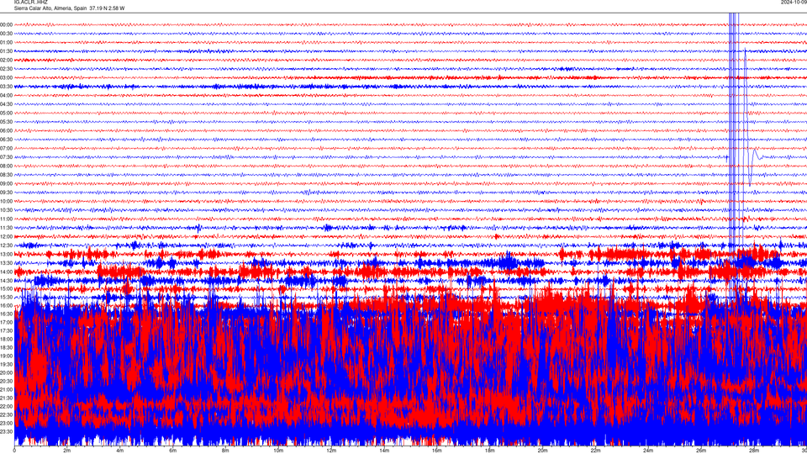807x454 pixels.
Task: Select the 15:00 time row label
Action: click(x=6, y=288)
